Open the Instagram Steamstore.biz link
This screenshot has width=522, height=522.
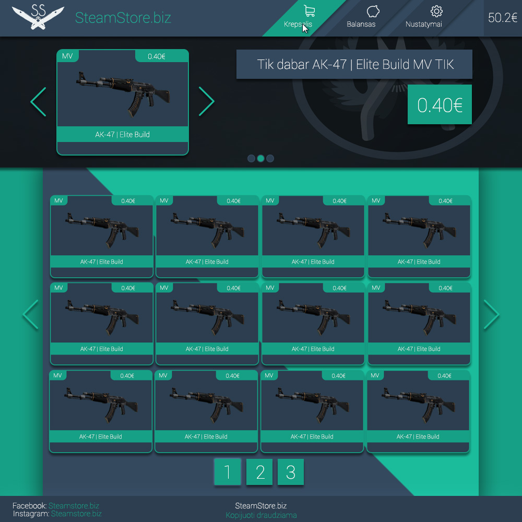pyautogui.click(x=76, y=514)
